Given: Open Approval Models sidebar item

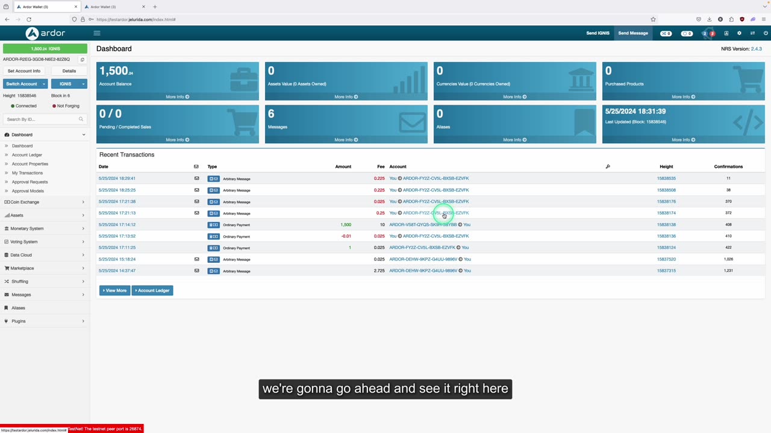Looking at the screenshot, I should [x=28, y=191].
